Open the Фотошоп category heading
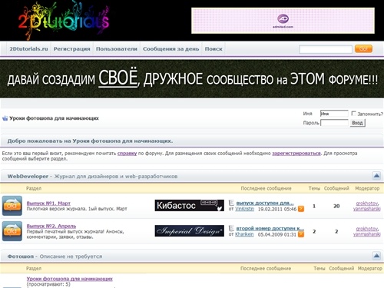Image resolution: width=384 pixels, height=288 pixels. (x=20, y=257)
